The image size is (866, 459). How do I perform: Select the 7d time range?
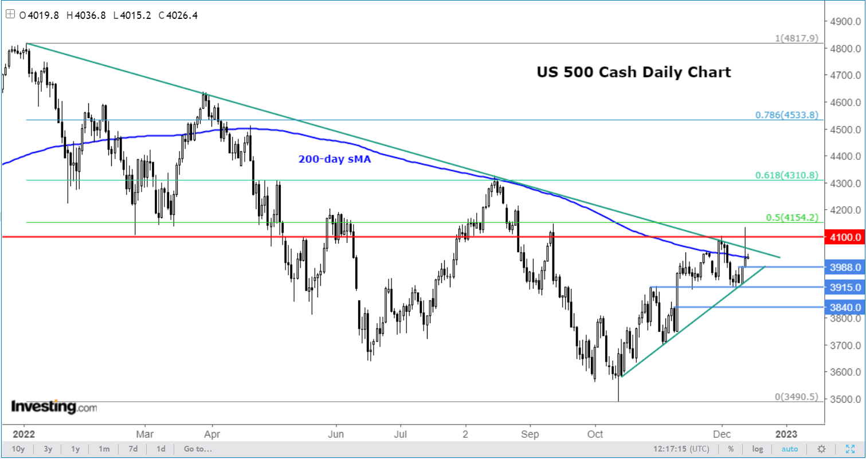click(x=132, y=449)
